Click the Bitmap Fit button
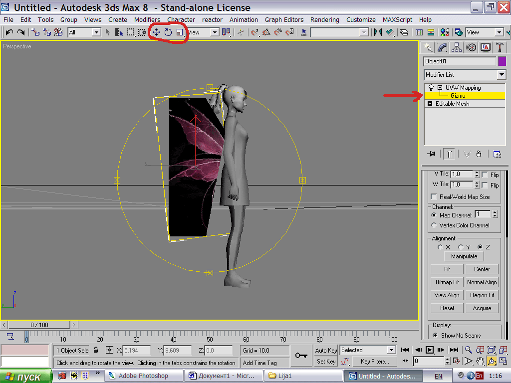 [x=447, y=282]
